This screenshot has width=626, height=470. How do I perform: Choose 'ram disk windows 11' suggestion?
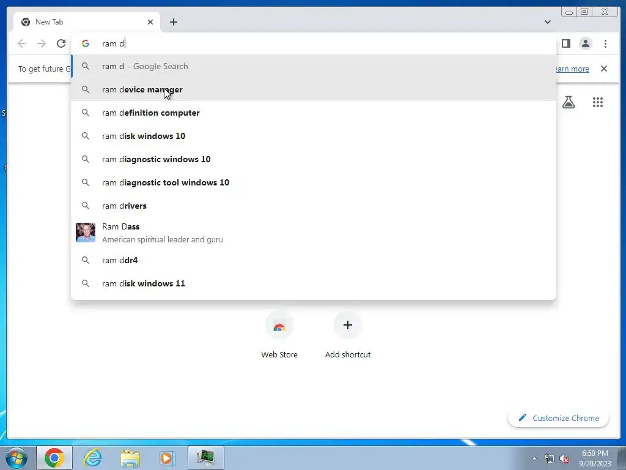click(314, 283)
